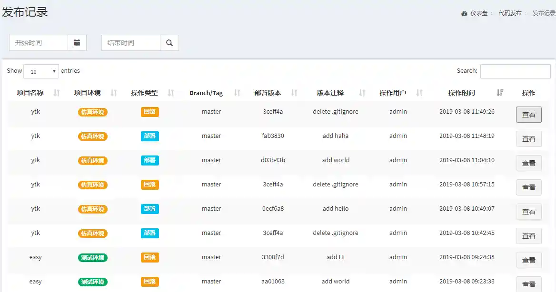Focus the 开始时间 input field
The height and width of the screenshot is (292, 556).
tap(38, 43)
